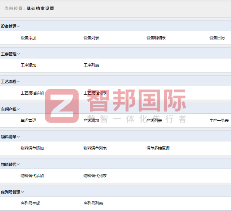Open the 设备日历 link
Viewport: 231px width, 211px height.
pyautogui.click(x=217, y=38)
